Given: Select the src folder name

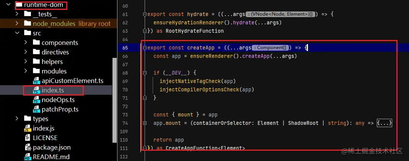Looking at the screenshot, I should 37,33.
